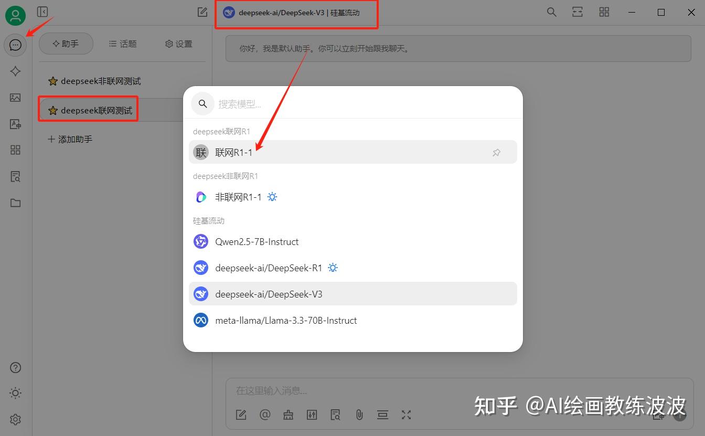Open the search icon in the title bar
Screen dimensions: 705x436
pyautogui.click(x=551, y=12)
